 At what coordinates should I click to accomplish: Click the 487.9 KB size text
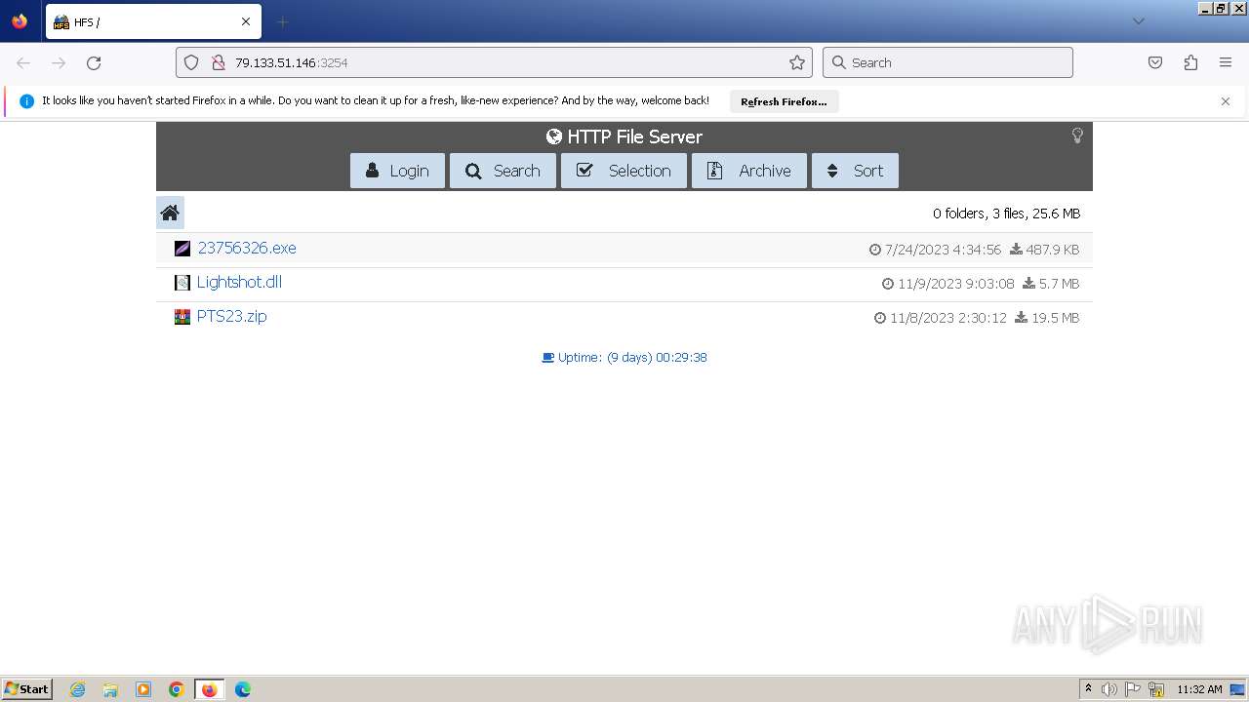click(x=1052, y=250)
